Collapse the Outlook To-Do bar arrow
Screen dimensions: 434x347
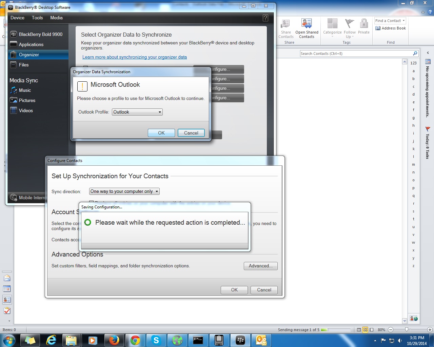coord(428,53)
